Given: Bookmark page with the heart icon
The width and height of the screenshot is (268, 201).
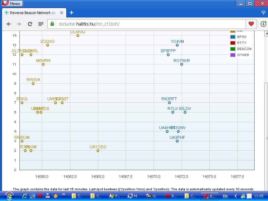Looking at the screenshot, I should [251, 24].
